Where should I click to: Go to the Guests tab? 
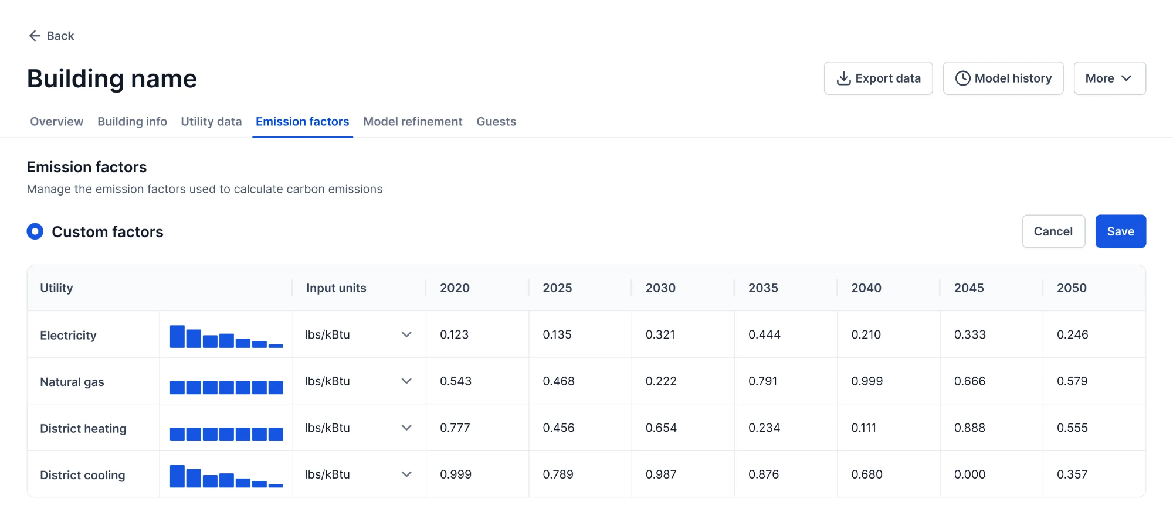(496, 122)
